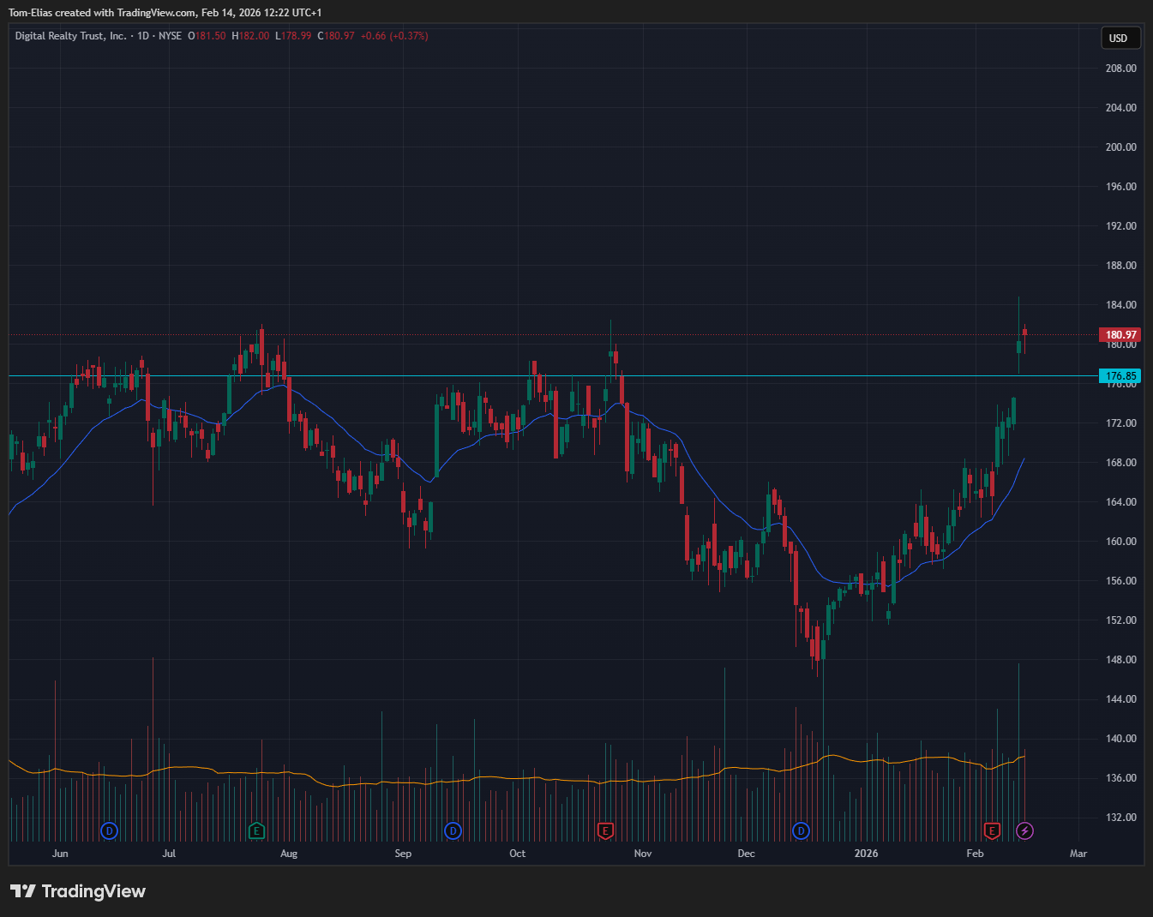Click the high value H182.00
Viewport: 1153px width, 917px height.
coord(250,36)
